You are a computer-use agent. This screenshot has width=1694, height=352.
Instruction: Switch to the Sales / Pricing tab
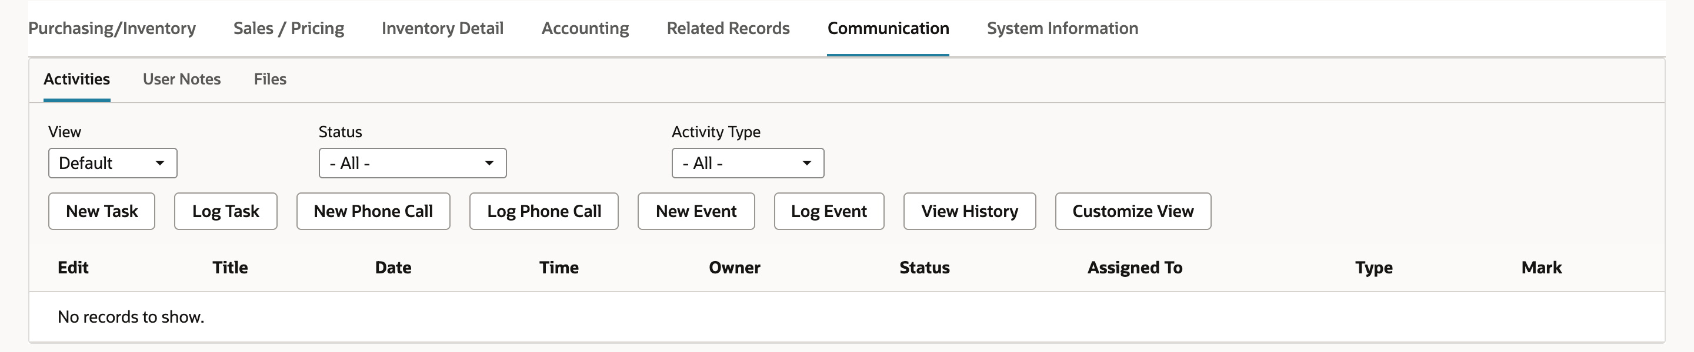[289, 28]
